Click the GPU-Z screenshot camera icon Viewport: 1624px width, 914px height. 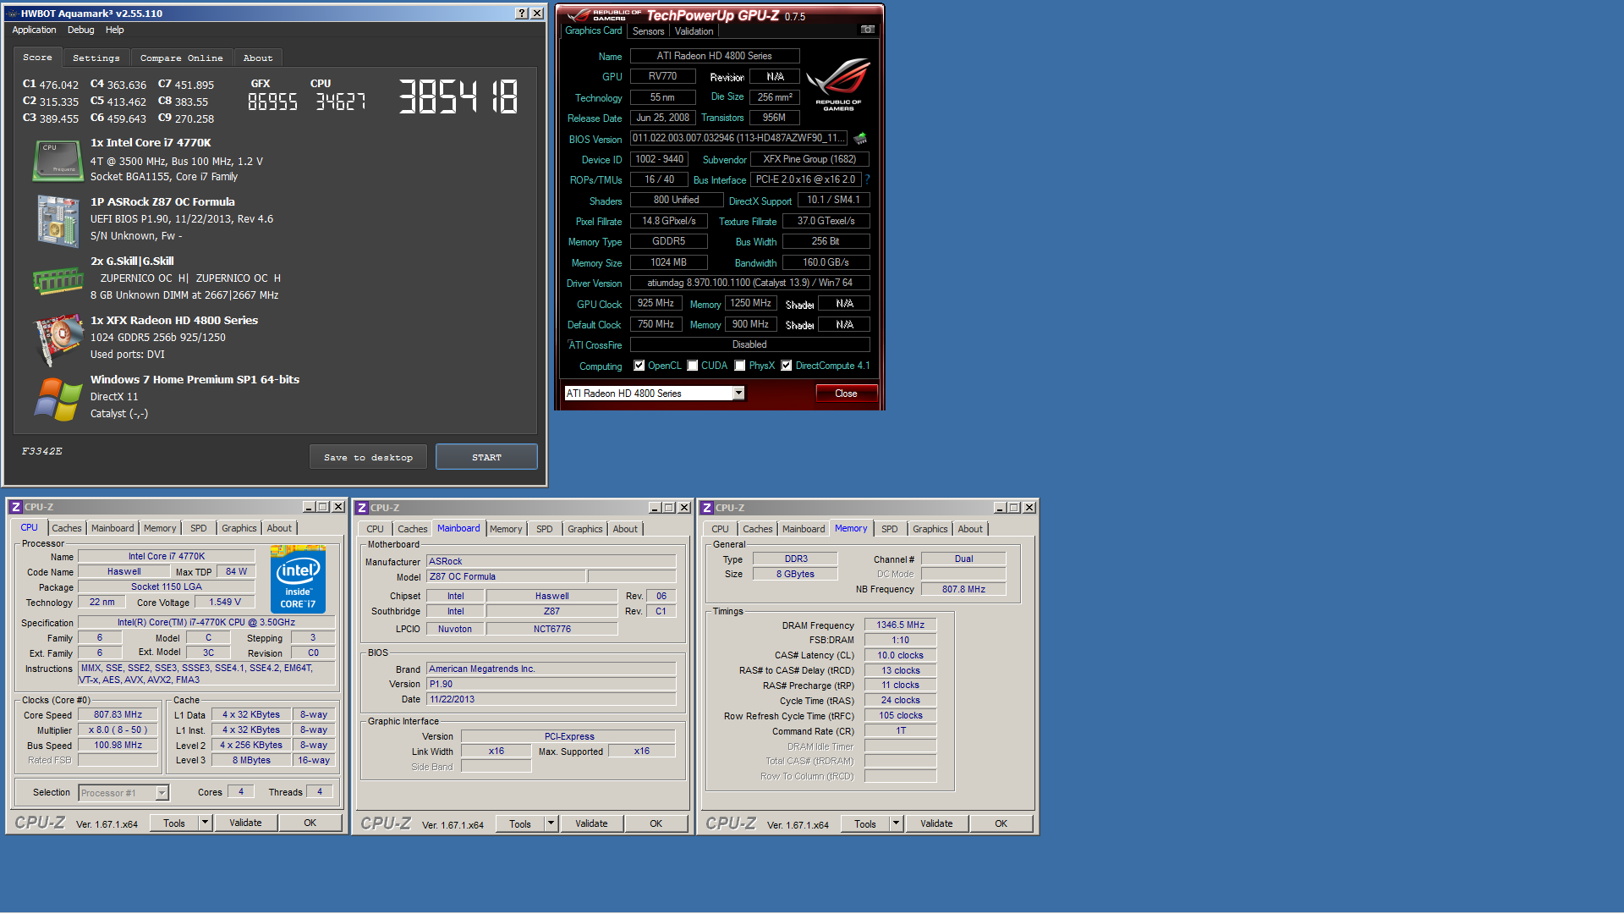pyautogui.click(x=867, y=30)
